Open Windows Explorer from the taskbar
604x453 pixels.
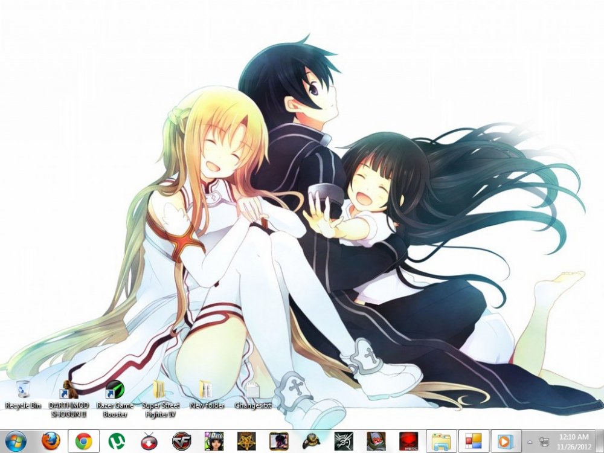pos(442,439)
